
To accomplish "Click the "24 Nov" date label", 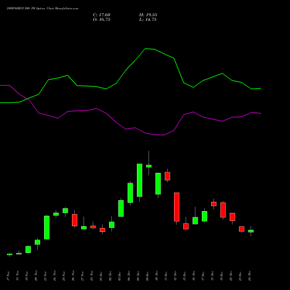I will tap(55, 276).
